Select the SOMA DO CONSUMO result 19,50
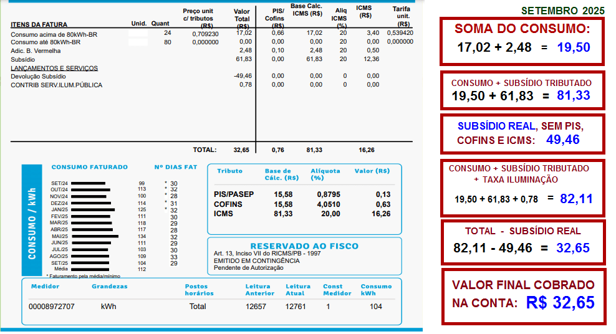 (x=573, y=47)
